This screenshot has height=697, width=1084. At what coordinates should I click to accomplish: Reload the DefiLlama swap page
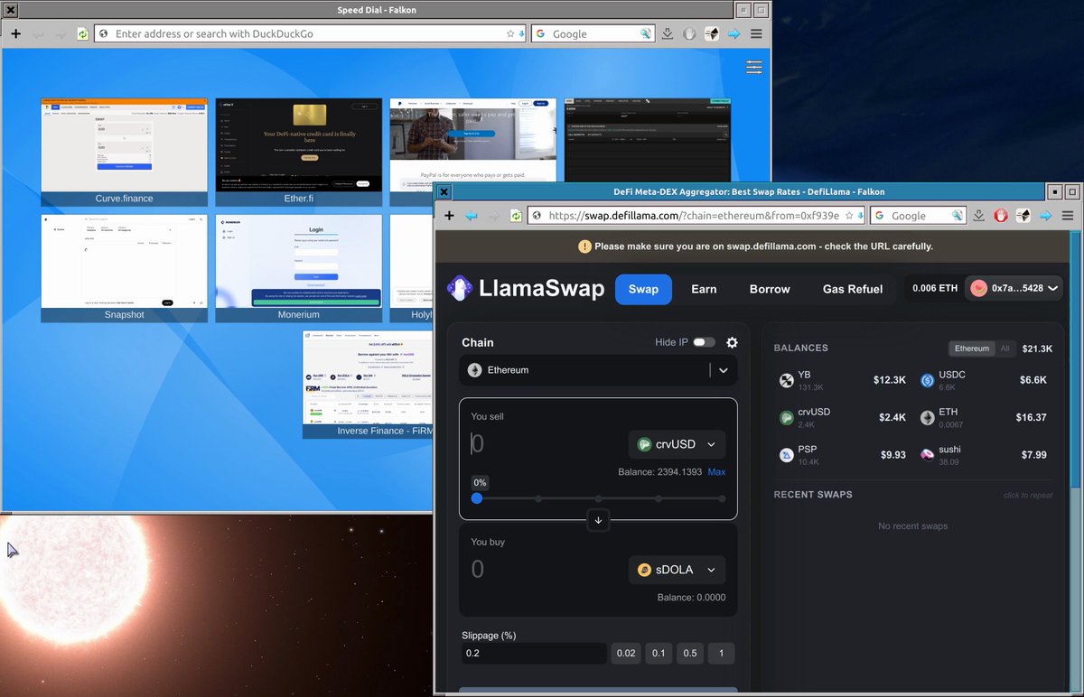516,216
